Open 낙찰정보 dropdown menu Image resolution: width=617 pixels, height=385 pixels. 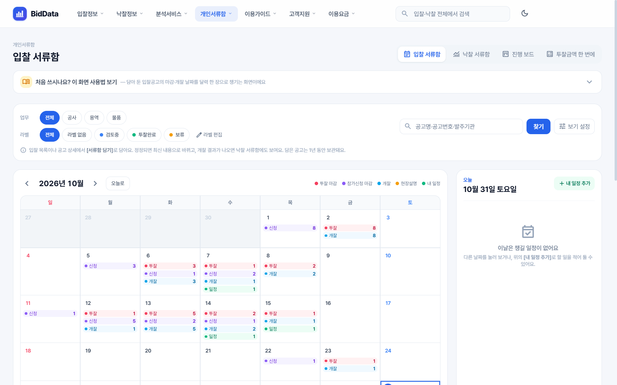pos(130,14)
